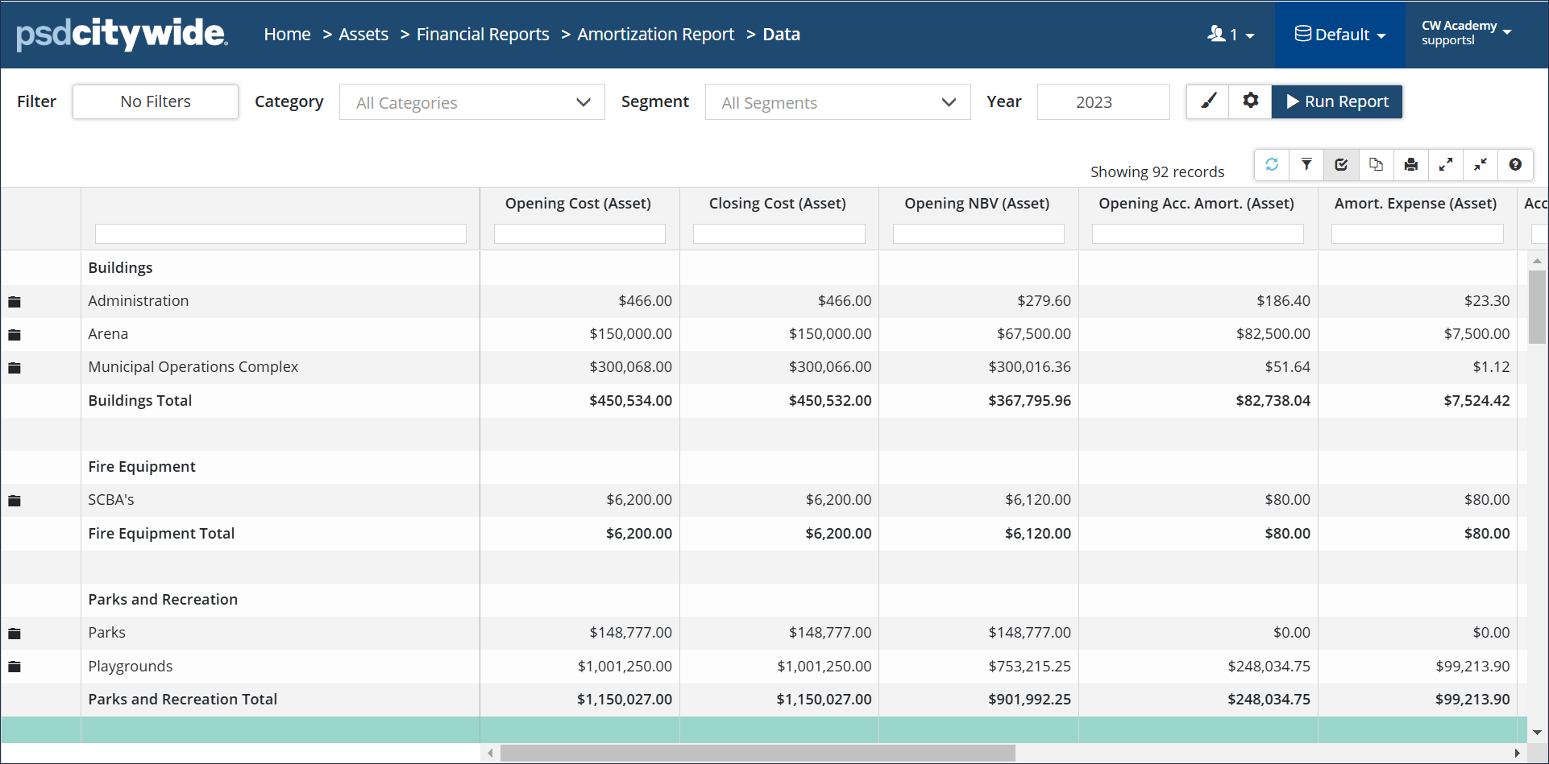The height and width of the screenshot is (764, 1549).
Task: Click the No Filters button
Action: (156, 101)
